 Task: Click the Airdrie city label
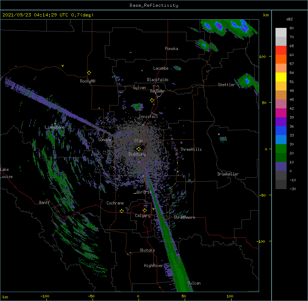coord(144,192)
